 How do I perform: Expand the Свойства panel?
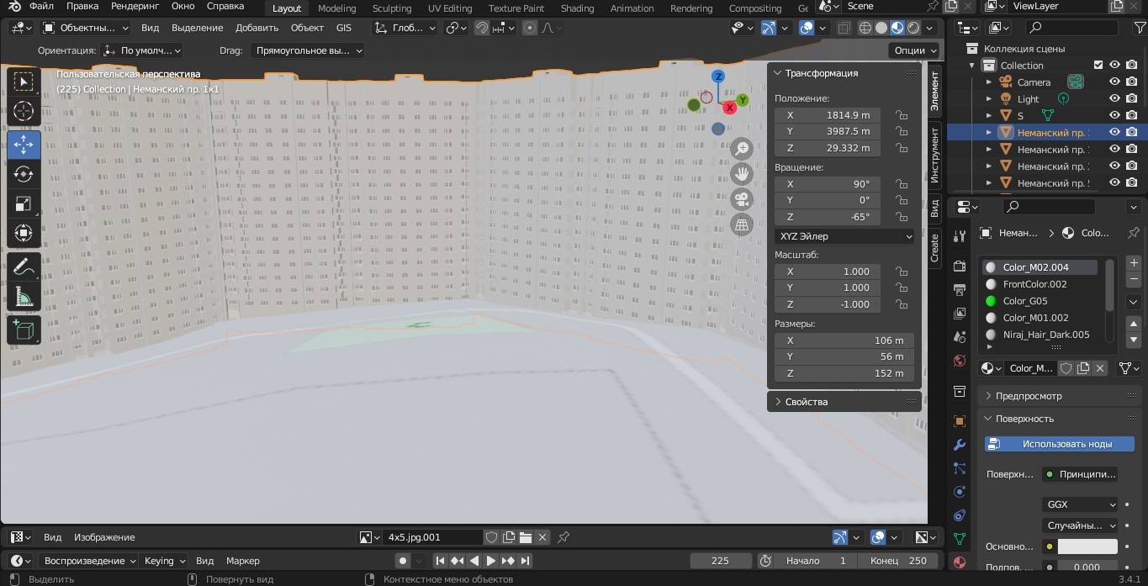point(806,402)
